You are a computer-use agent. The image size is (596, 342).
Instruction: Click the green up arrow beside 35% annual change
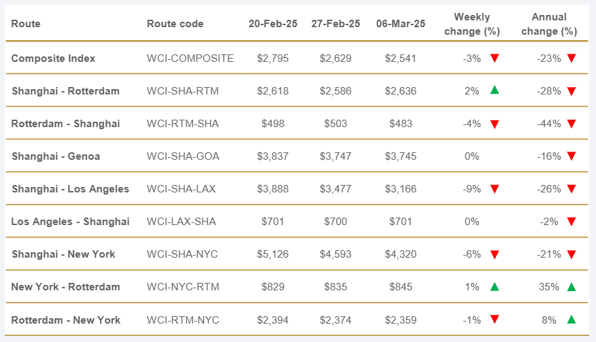click(572, 287)
